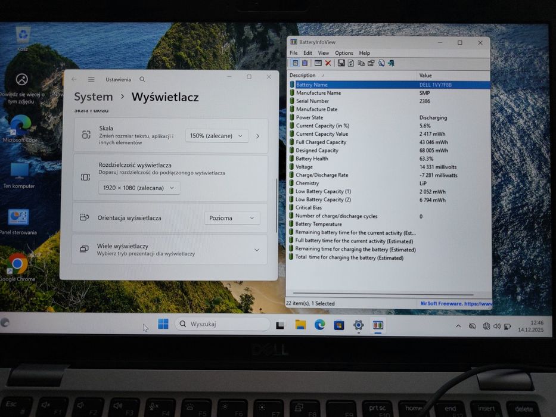Click the battery status tray icon
Viewport: 556px width, 417px height.
click(507, 326)
